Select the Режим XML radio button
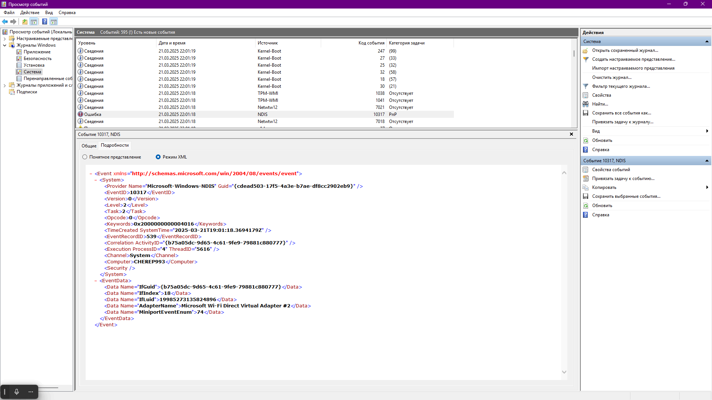 click(158, 157)
